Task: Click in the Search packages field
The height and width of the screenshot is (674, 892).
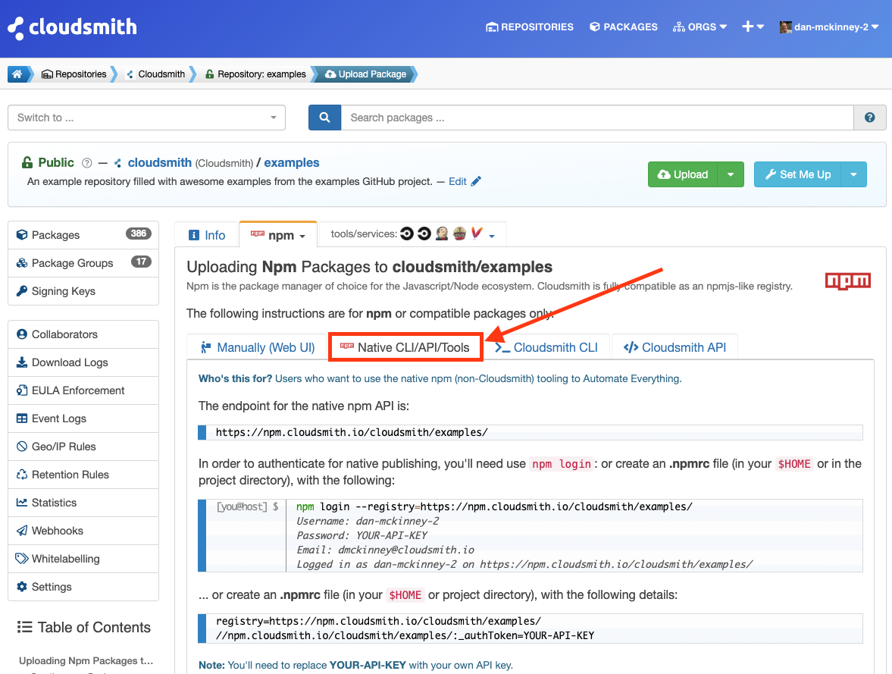Action: tap(597, 118)
